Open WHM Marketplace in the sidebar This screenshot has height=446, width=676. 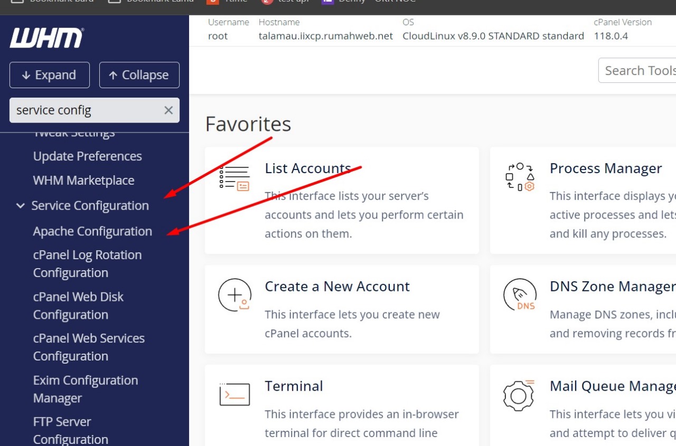coord(84,181)
